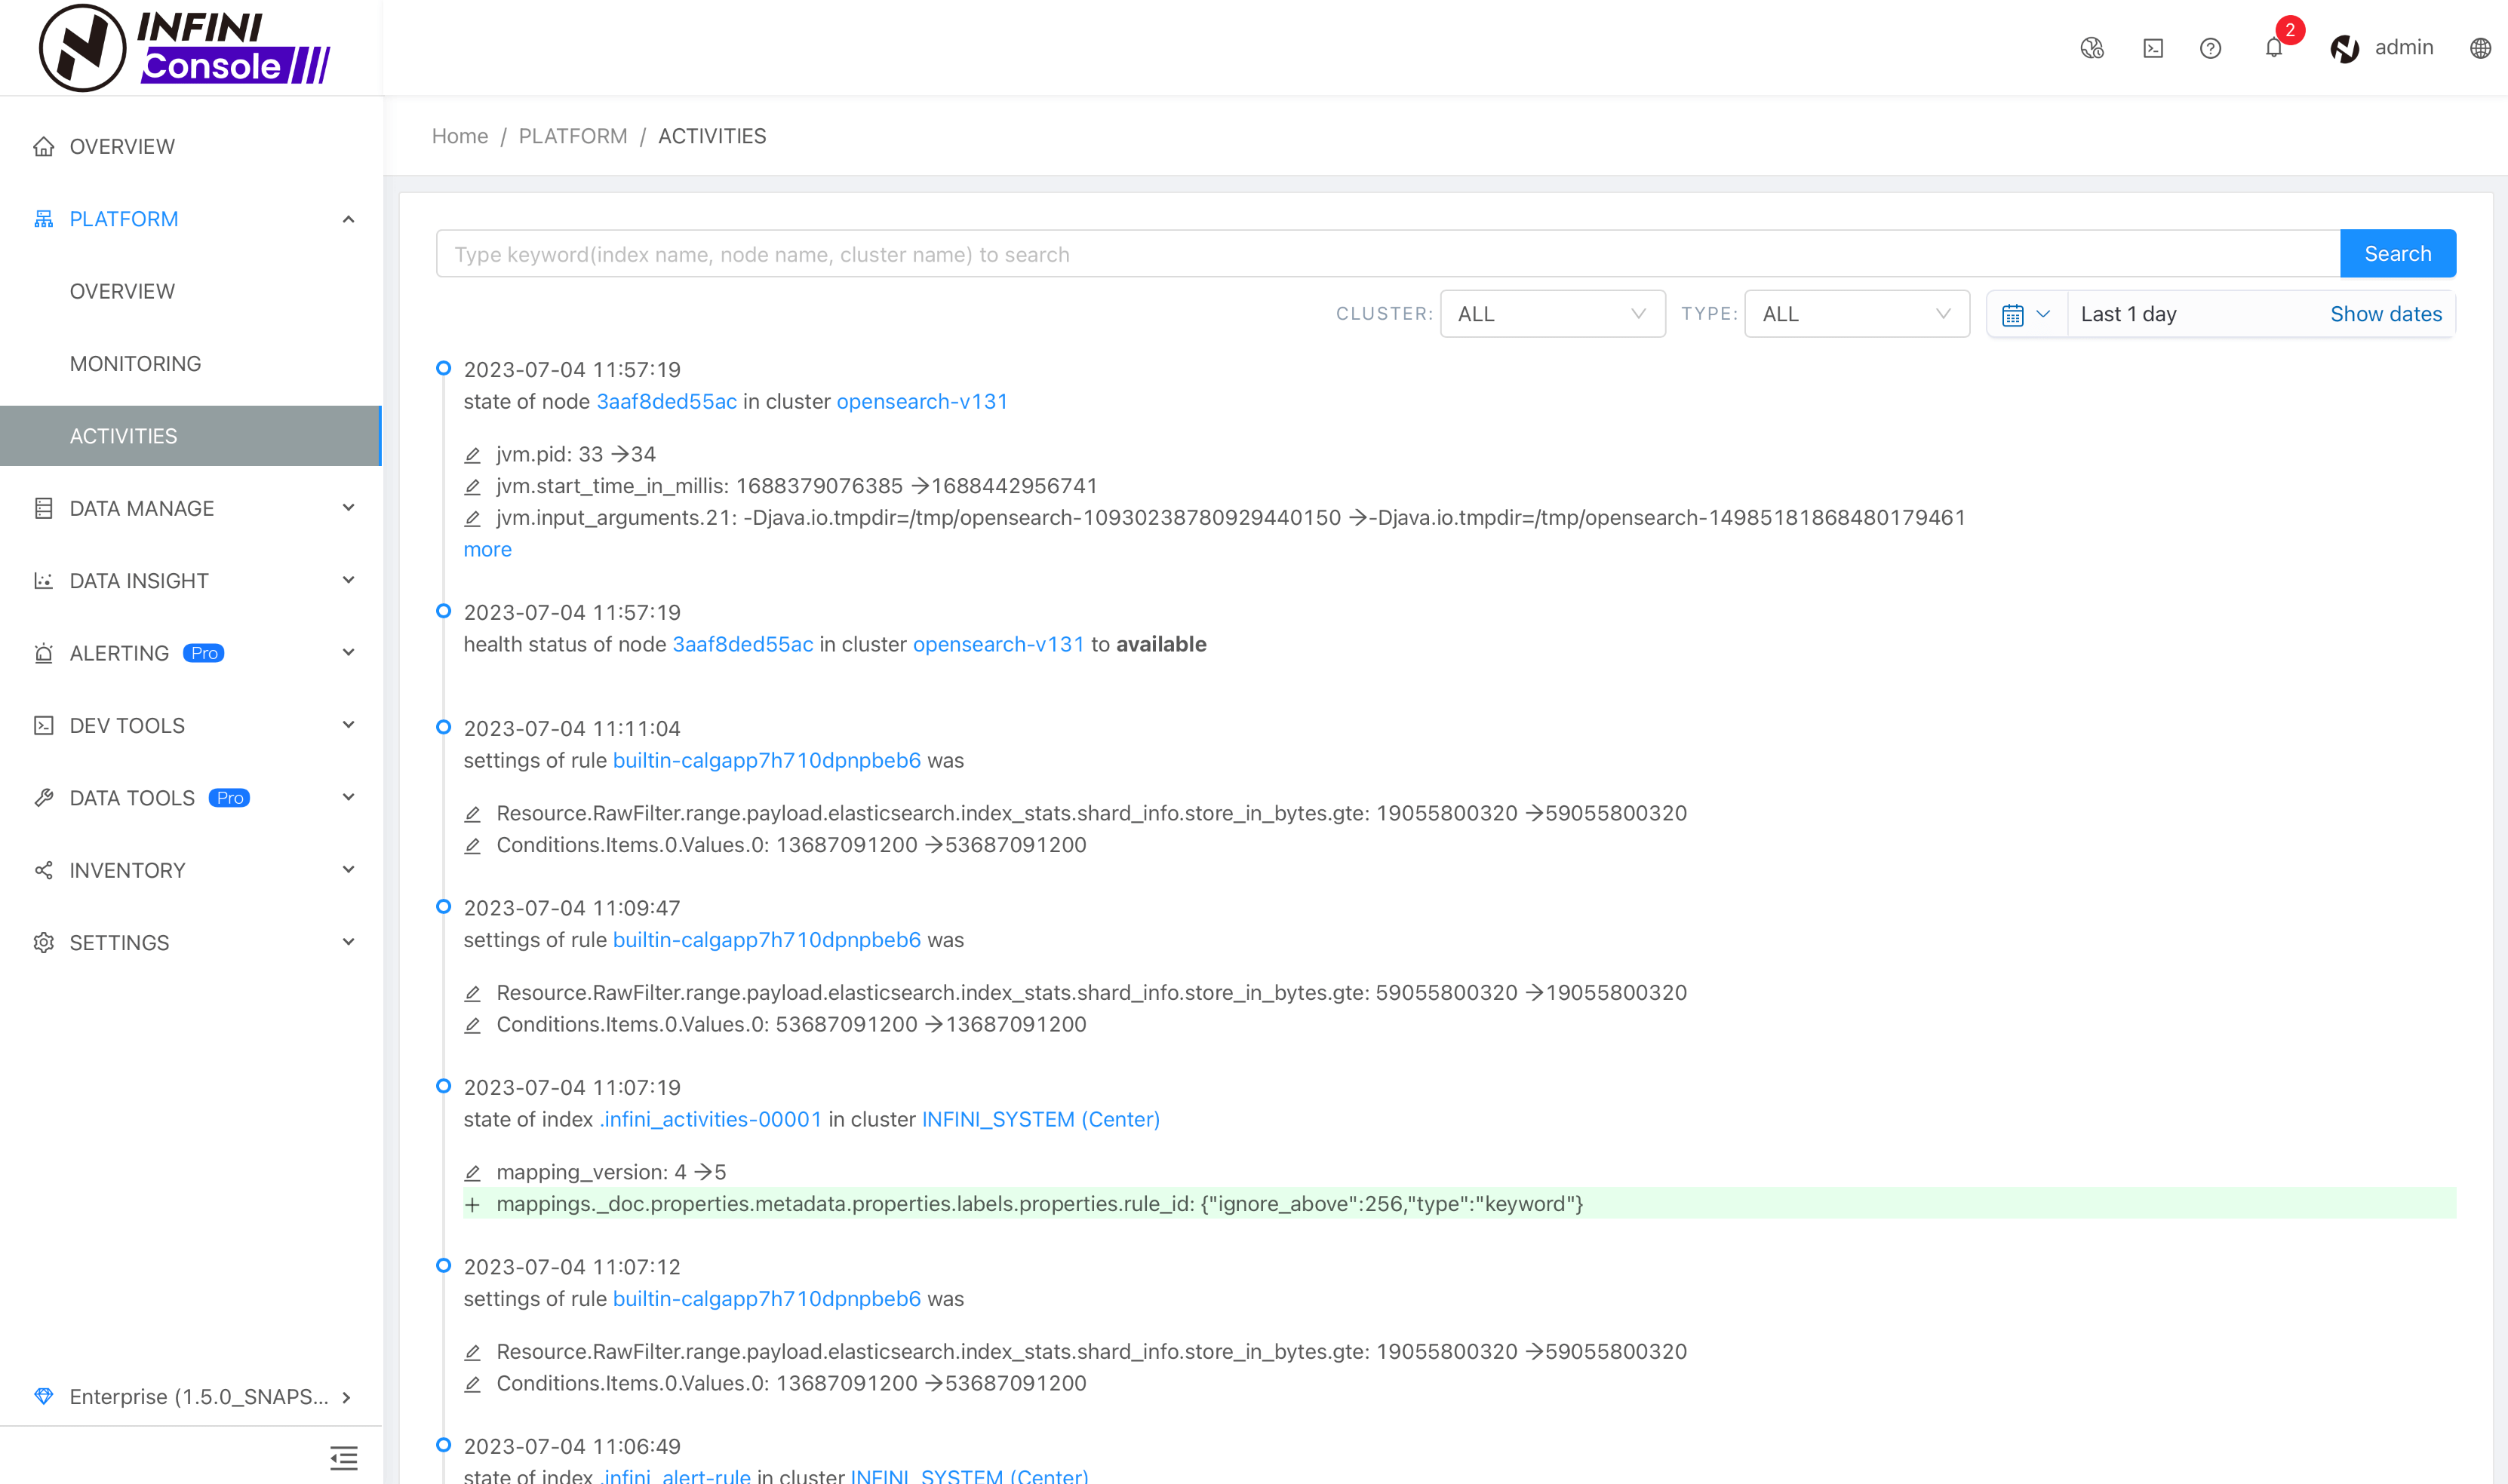Click the Settings gear icon in sidebar

tap(43, 942)
